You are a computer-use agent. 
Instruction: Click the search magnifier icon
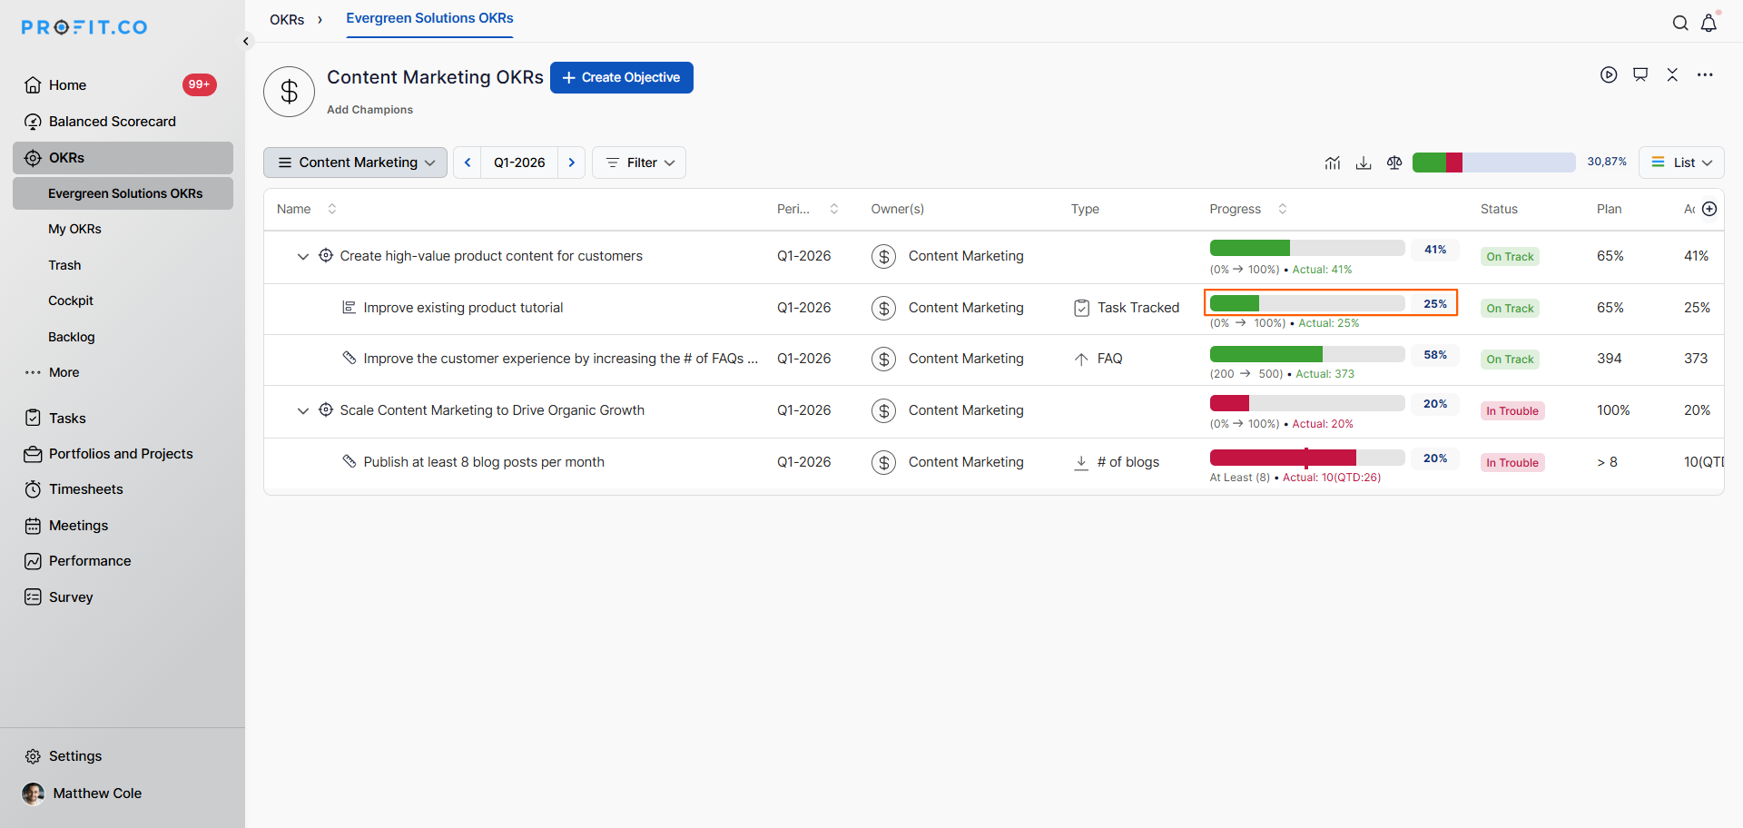pos(1680,24)
